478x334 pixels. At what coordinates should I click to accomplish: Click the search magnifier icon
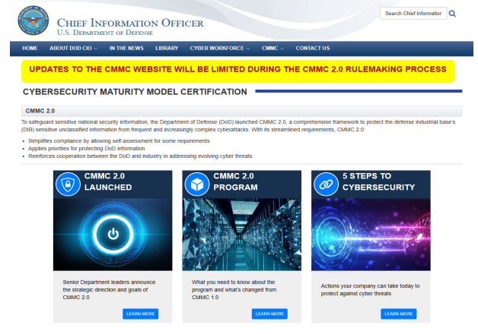(452, 14)
